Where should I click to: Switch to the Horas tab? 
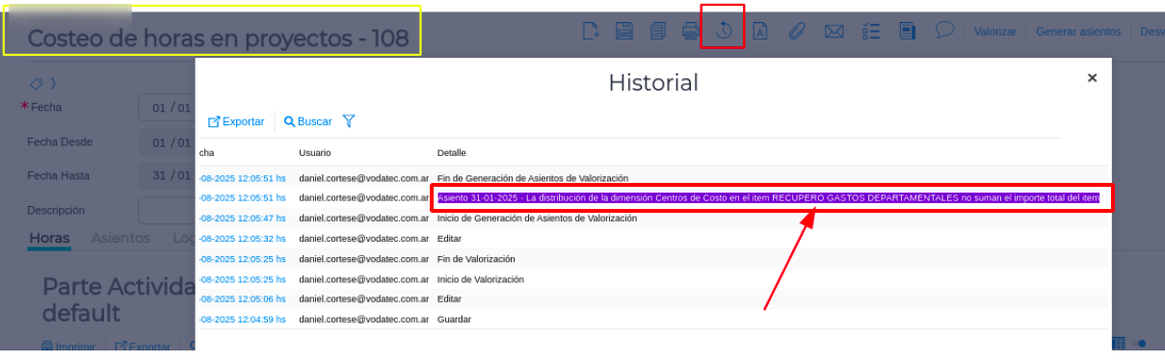click(49, 238)
